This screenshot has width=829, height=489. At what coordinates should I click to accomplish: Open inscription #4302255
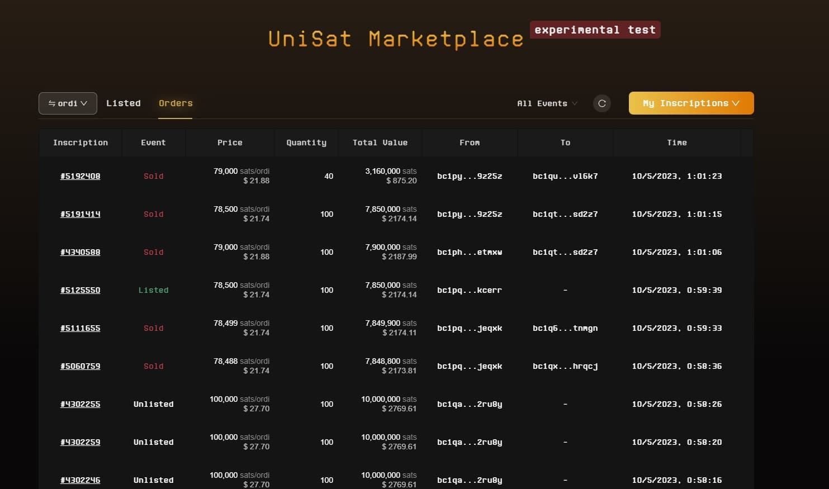80,404
